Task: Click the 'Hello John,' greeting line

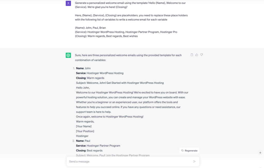Action: pyautogui.click(x=83, y=88)
